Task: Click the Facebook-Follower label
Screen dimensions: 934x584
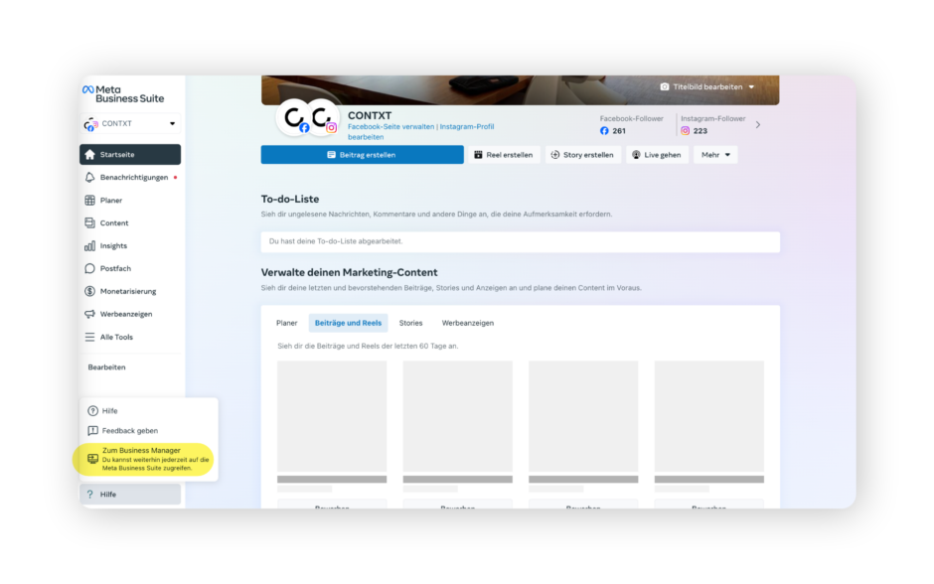Action: [631, 118]
